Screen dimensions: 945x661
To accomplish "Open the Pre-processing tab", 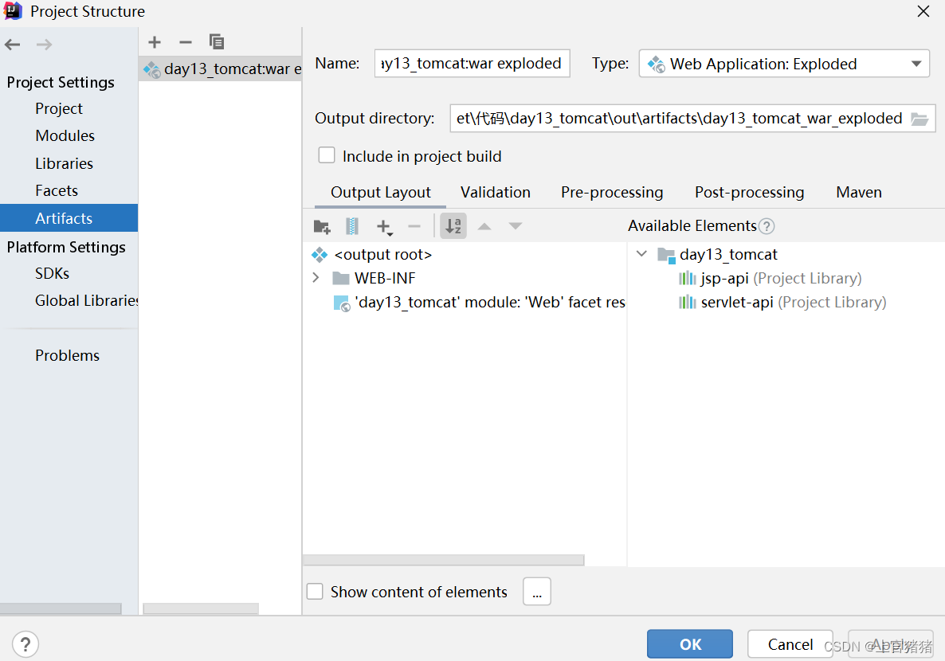I will coord(612,192).
